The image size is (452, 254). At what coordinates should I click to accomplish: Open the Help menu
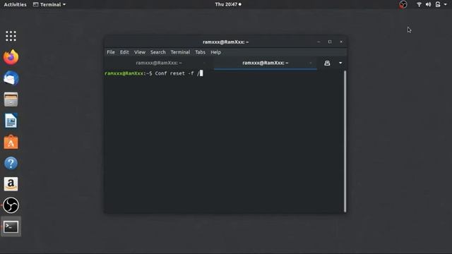[215, 52]
